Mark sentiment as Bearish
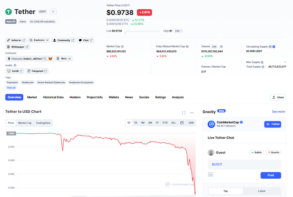This screenshot has width=293, height=197. coord(273,152)
